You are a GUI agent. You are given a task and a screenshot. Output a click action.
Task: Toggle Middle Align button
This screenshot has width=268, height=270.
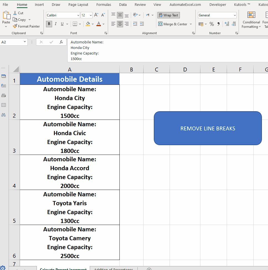tap(120, 15)
